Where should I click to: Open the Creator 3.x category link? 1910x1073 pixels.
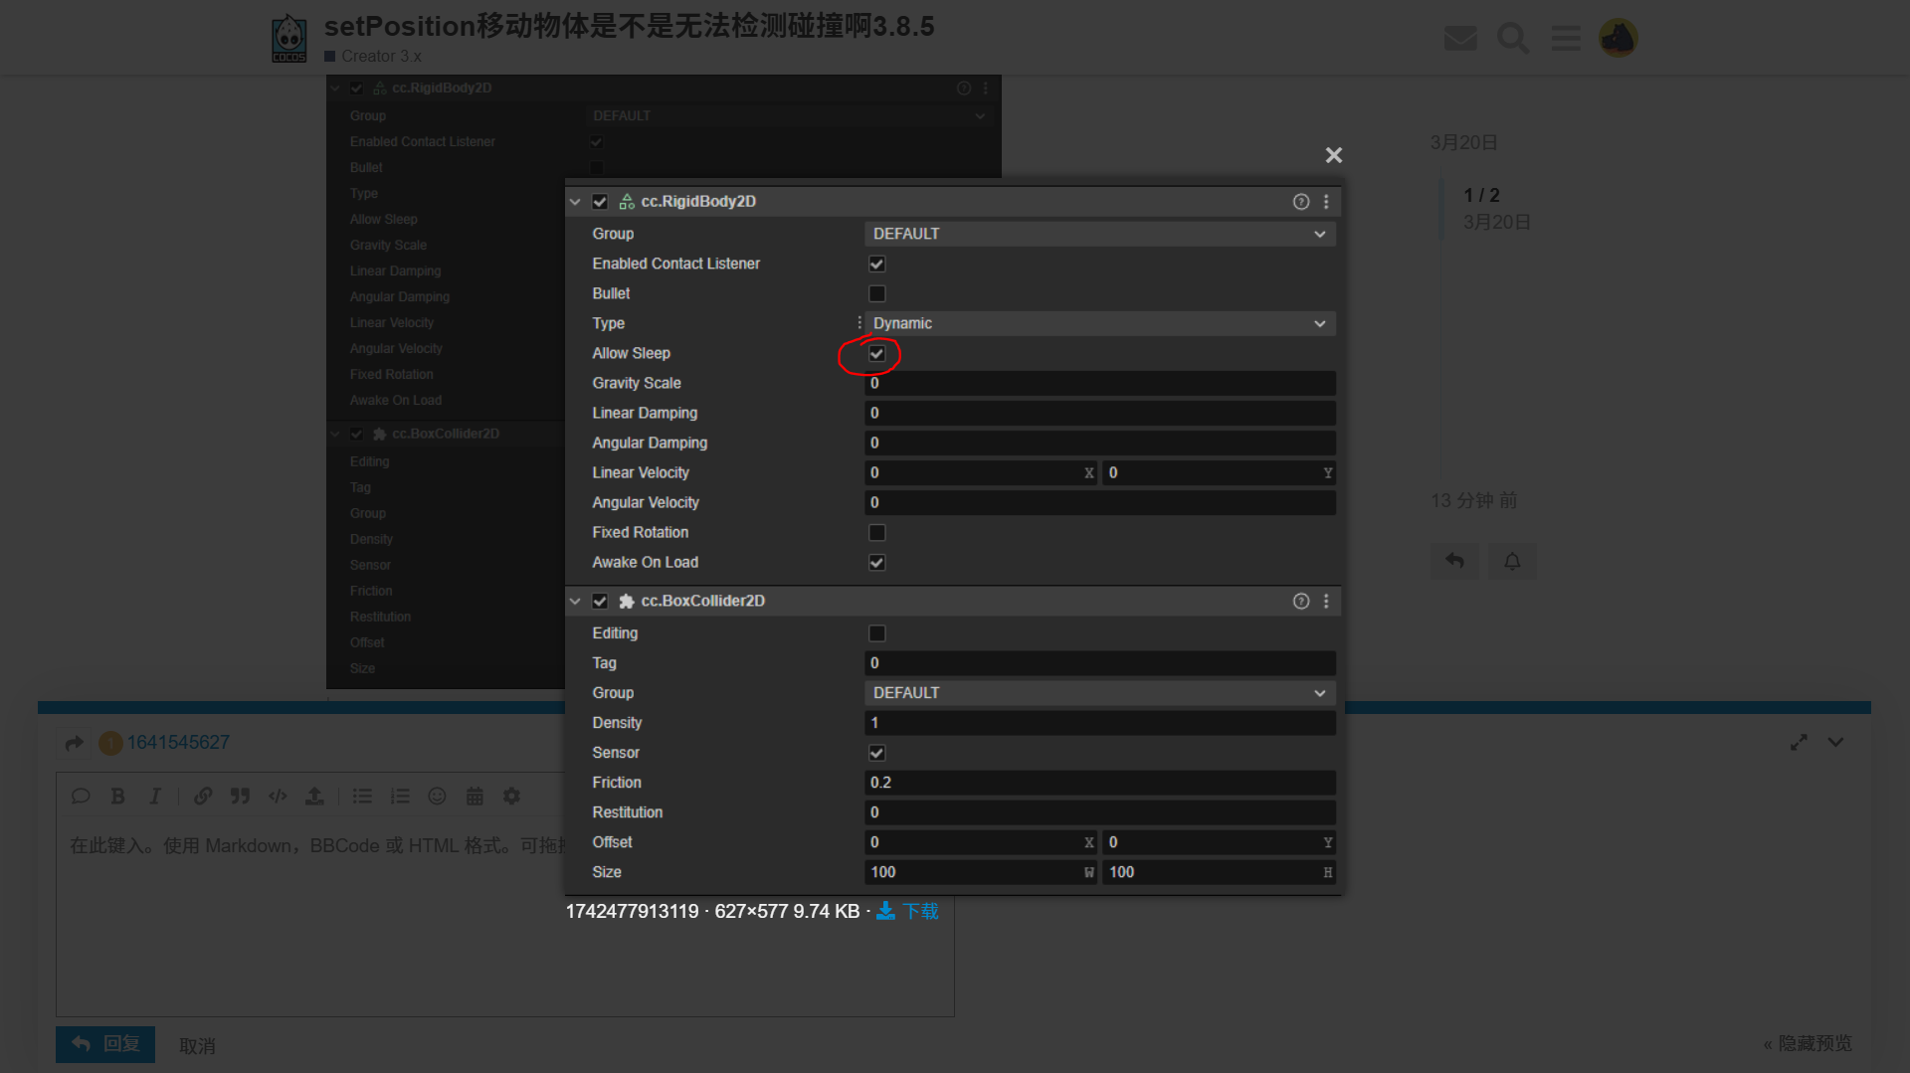(373, 57)
